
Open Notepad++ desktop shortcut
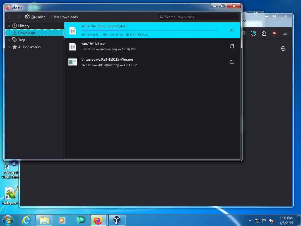click(10, 195)
